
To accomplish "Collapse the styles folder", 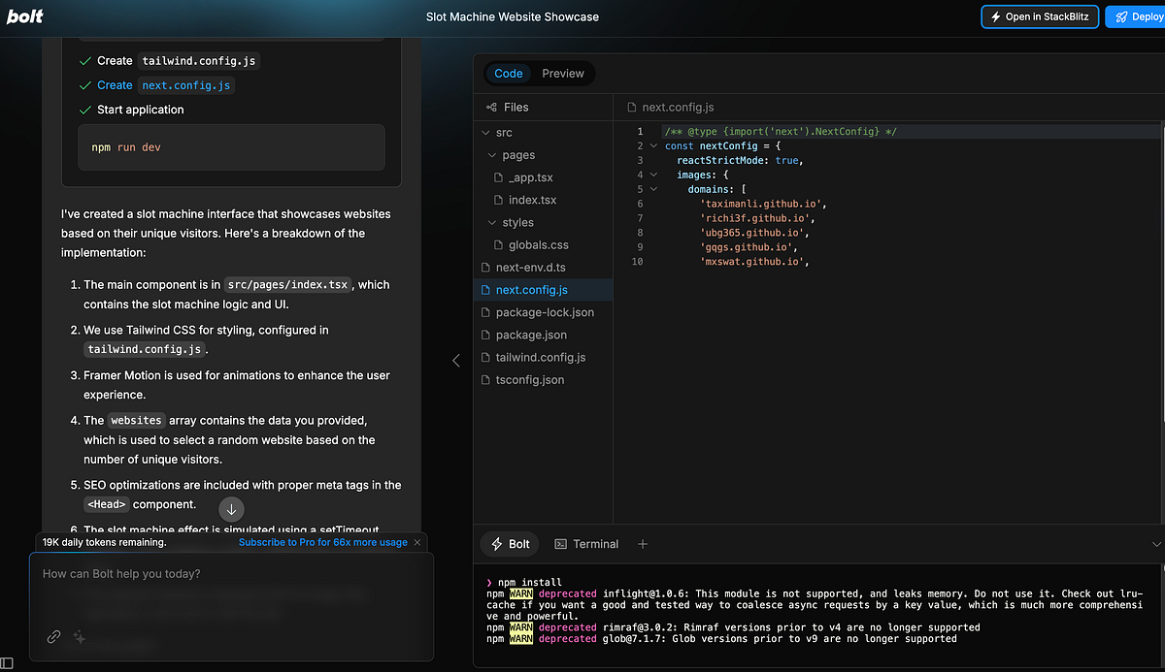I will (x=492, y=222).
